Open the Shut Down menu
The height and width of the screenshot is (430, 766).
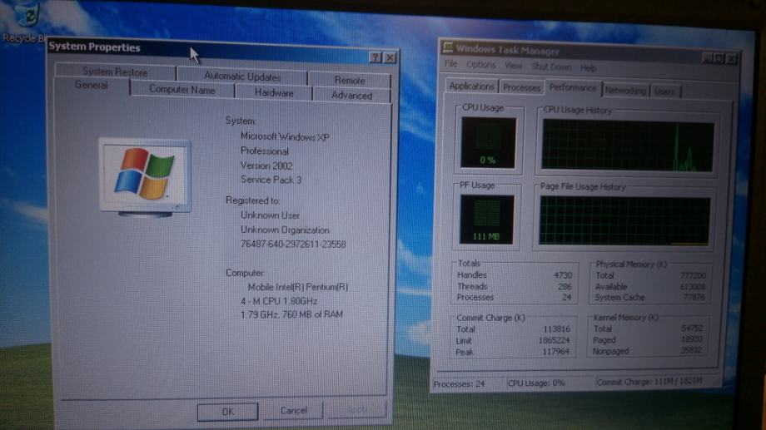click(x=551, y=67)
